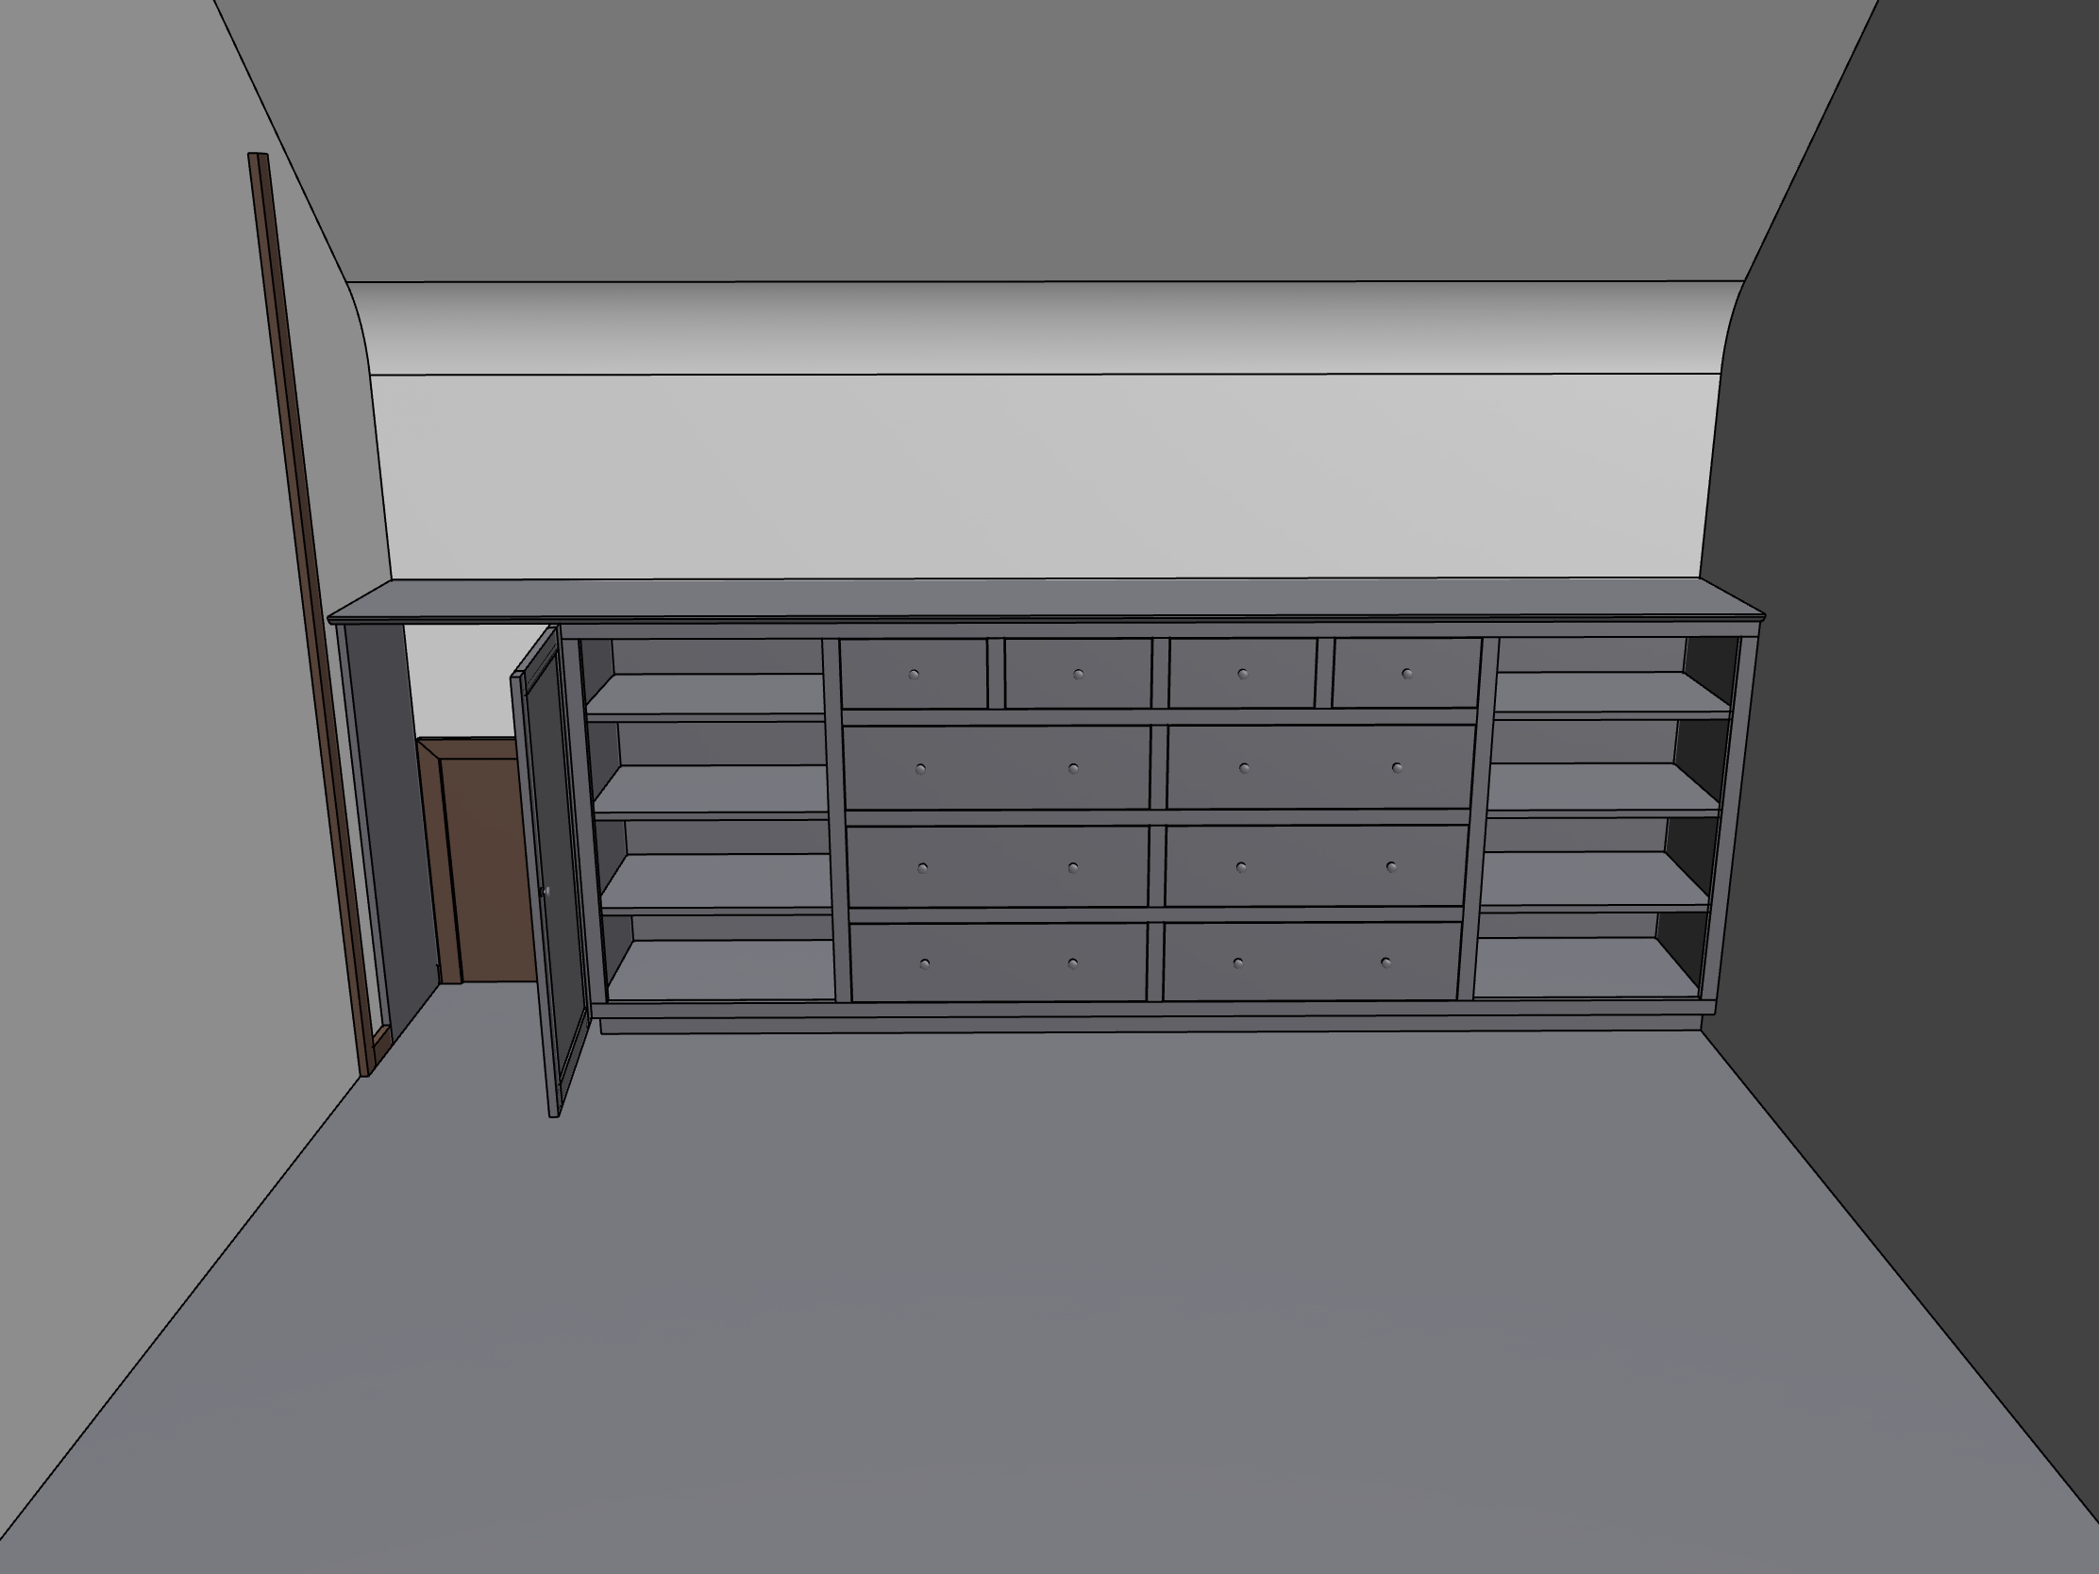
Task: Click the toe-kick base beneath the cabinet
Action: click(x=1139, y=1026)
